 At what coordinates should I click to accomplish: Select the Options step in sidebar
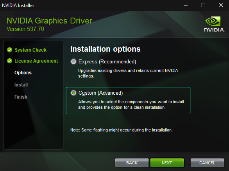(x=23, y=73)
